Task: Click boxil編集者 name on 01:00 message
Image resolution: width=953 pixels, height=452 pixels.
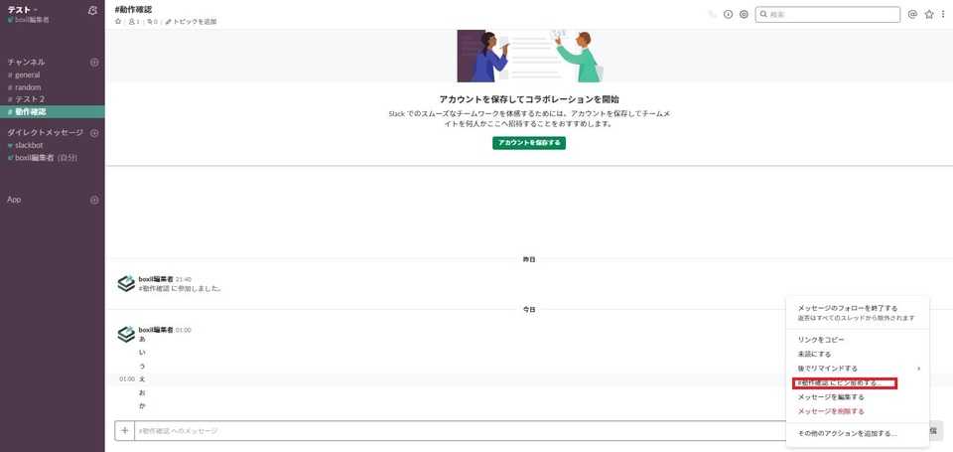Action: coord(156,330)
